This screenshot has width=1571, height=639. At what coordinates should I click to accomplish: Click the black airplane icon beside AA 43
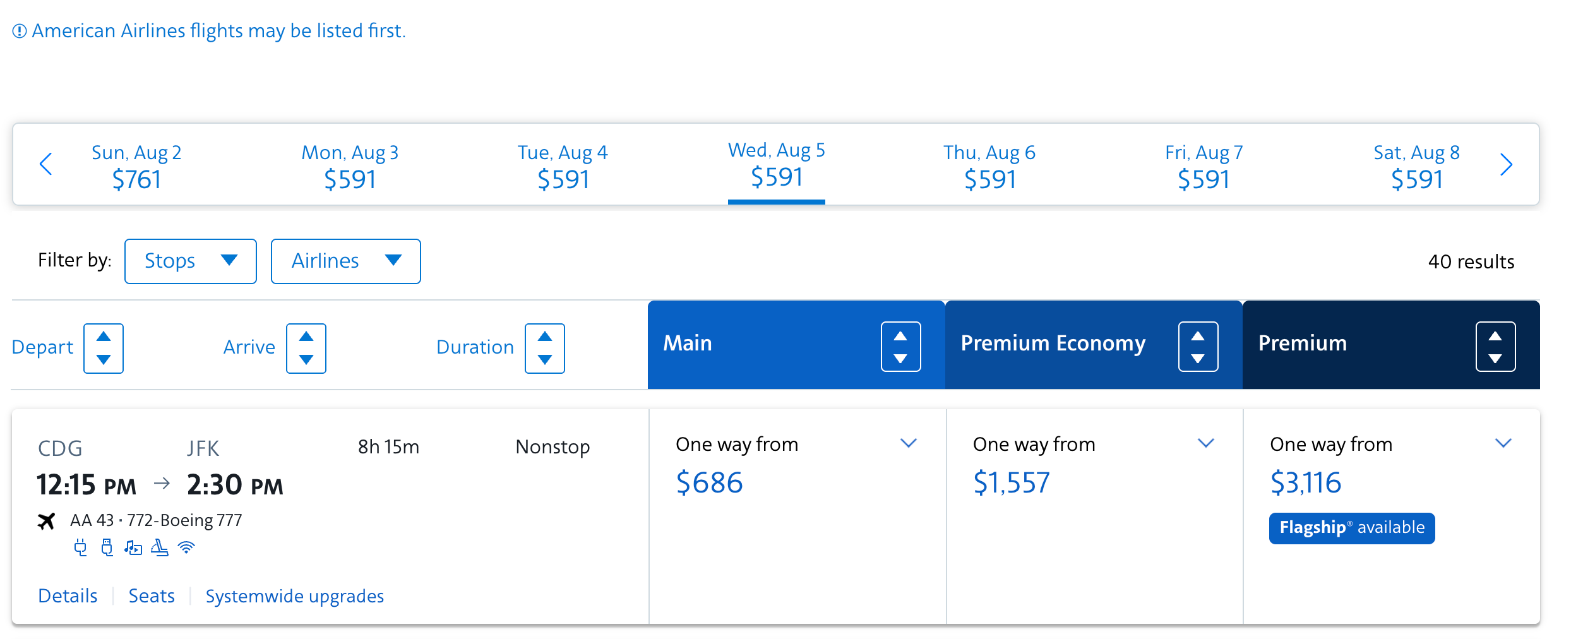[x=46, y=521]
